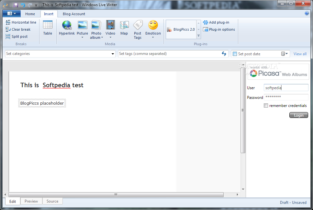Image resolution: width=313 pixels, height=210 pixels.
Task: Open the calendar picker for post date
Action: tap(285, 54)
